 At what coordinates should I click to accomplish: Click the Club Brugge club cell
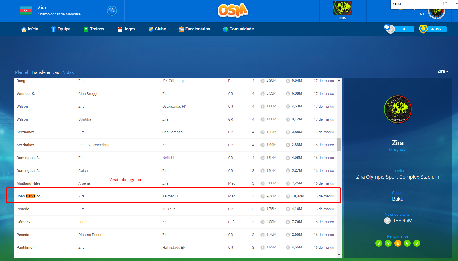click(x=88, y=93)
